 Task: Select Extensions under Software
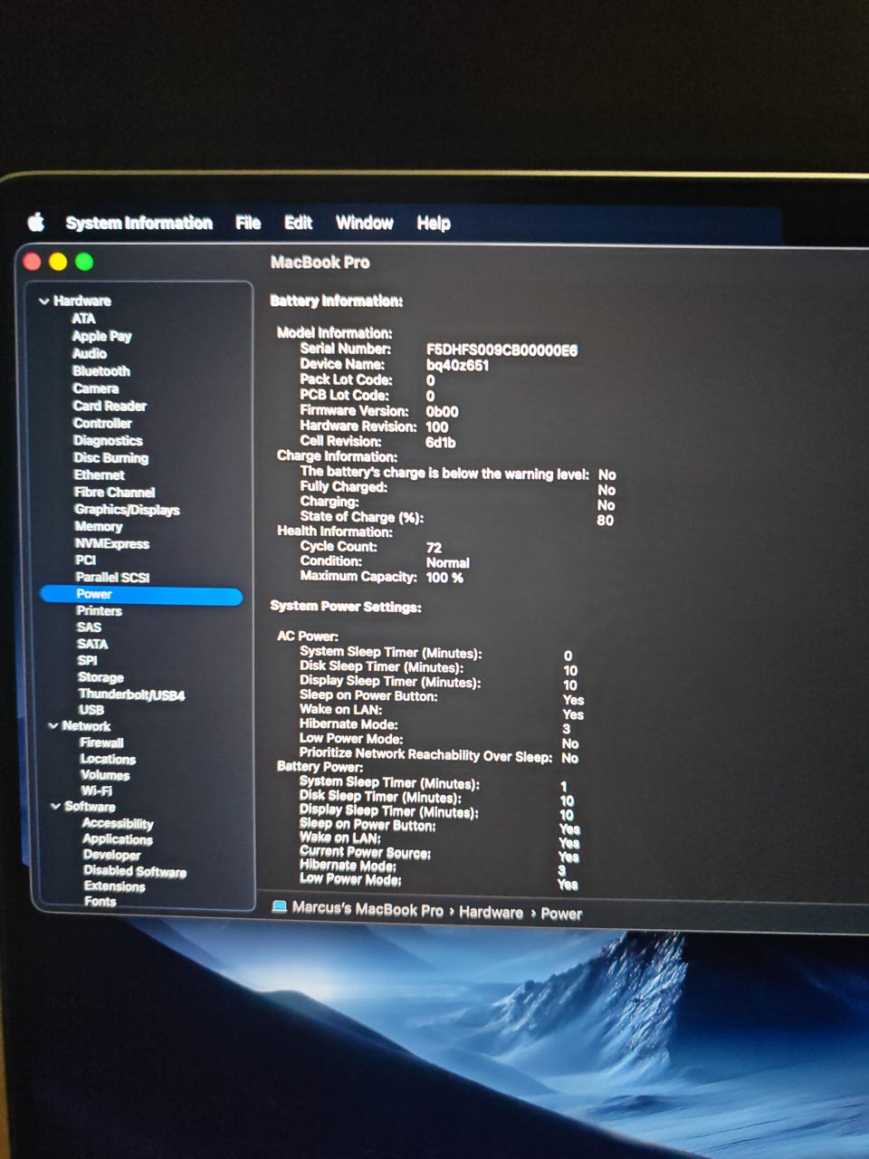(115, 886)
